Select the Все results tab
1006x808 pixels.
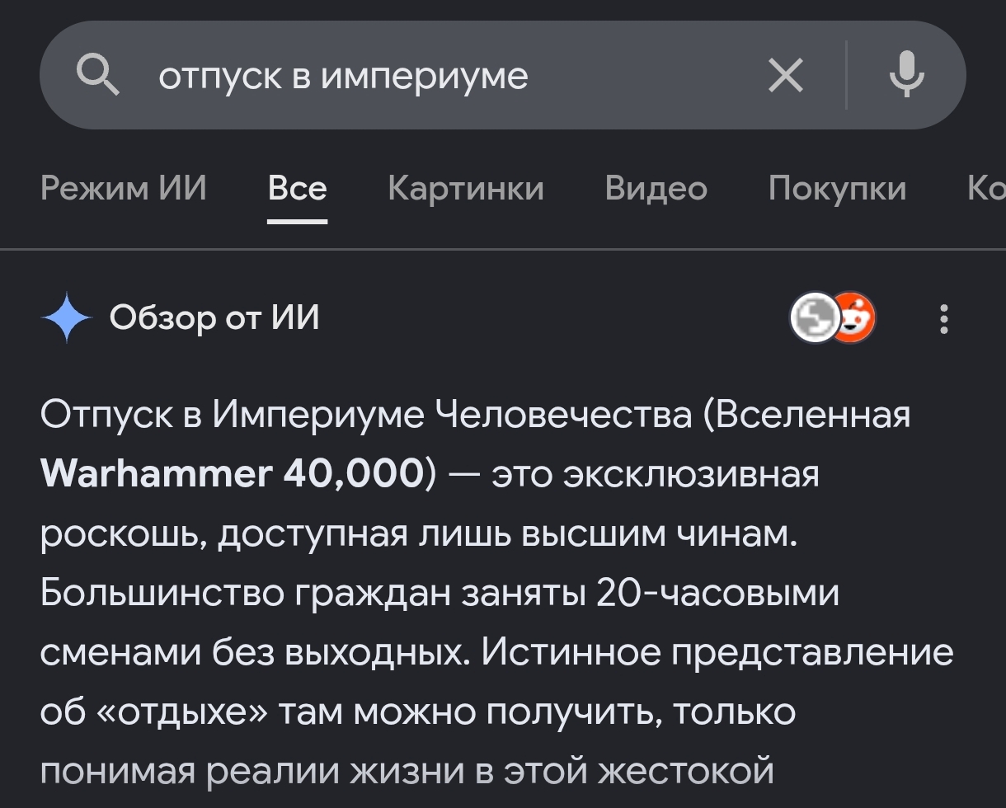tap(298, 189)
